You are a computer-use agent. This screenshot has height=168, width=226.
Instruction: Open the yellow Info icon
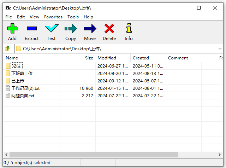click(x=129, y=28)
